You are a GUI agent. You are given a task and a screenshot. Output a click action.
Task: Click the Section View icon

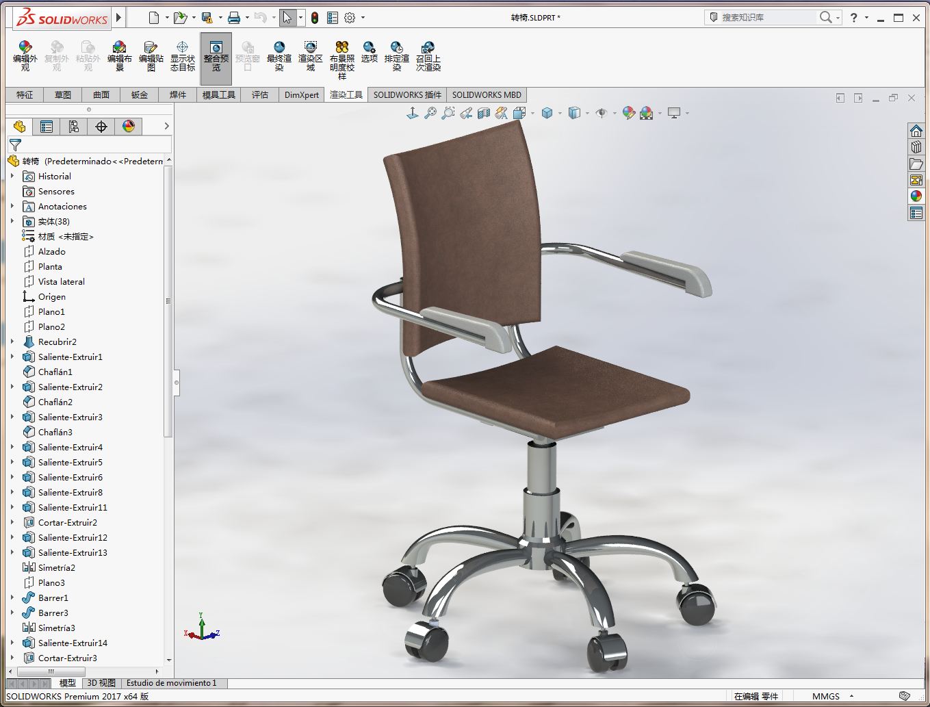[484, 113]
